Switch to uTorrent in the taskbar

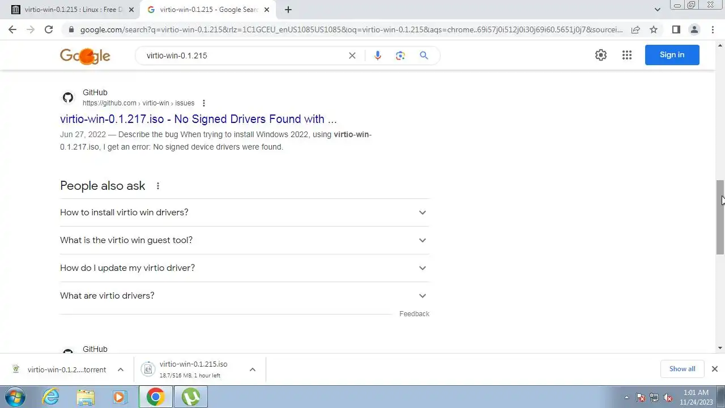tap(190, 397)
